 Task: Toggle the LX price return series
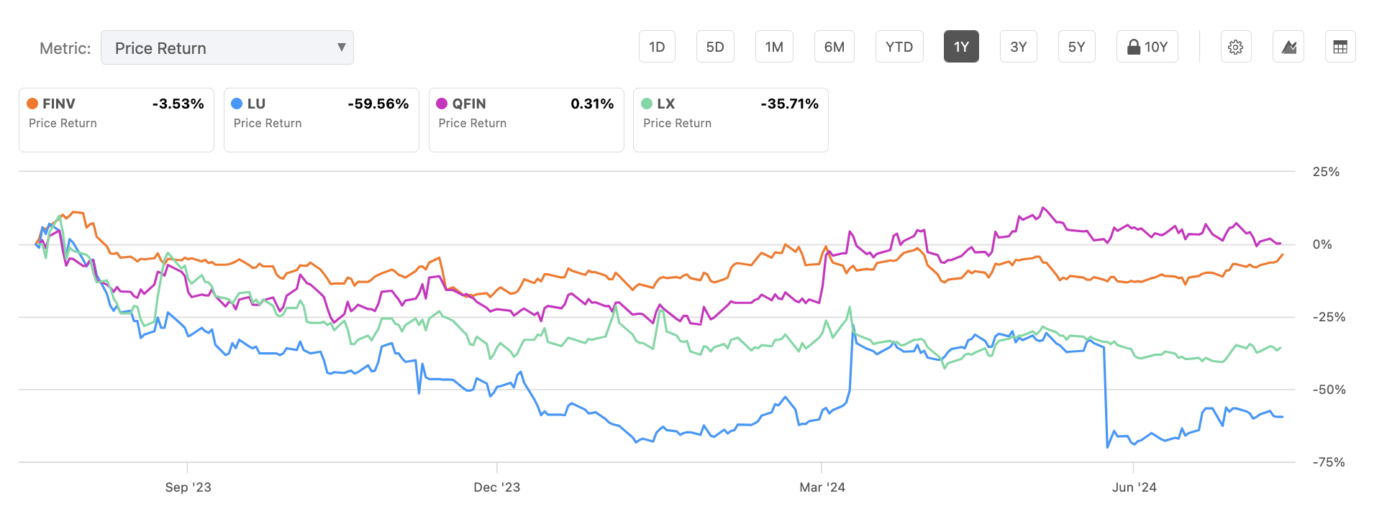point(730,119)
